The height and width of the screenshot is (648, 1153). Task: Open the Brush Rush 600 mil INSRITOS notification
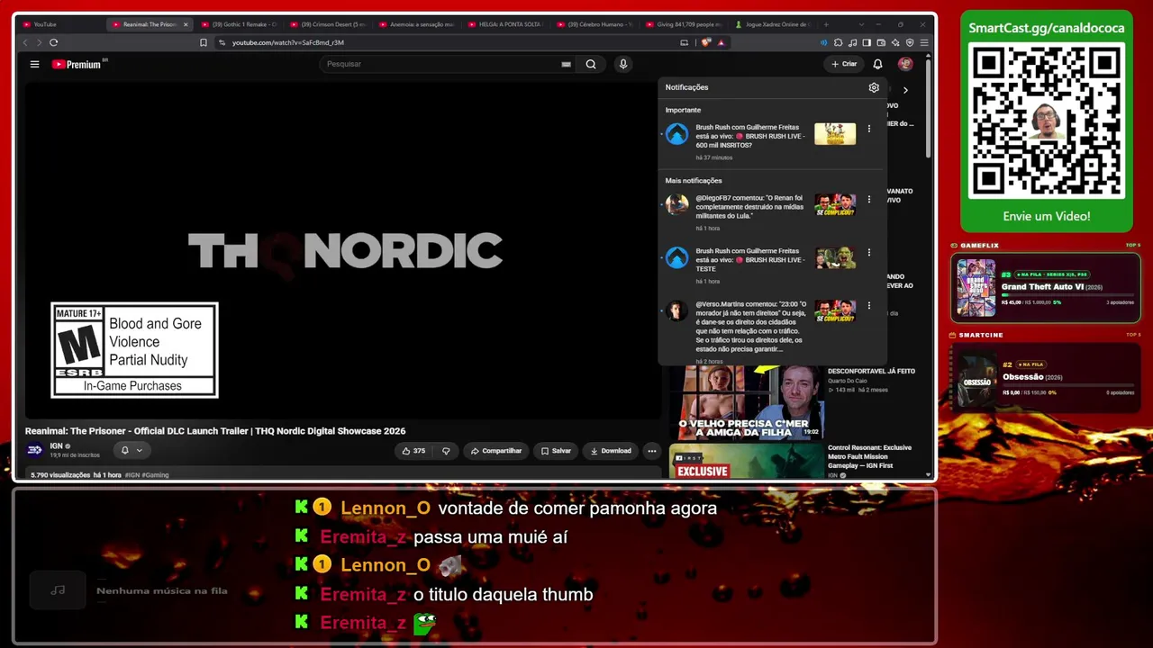pos(749,136)
